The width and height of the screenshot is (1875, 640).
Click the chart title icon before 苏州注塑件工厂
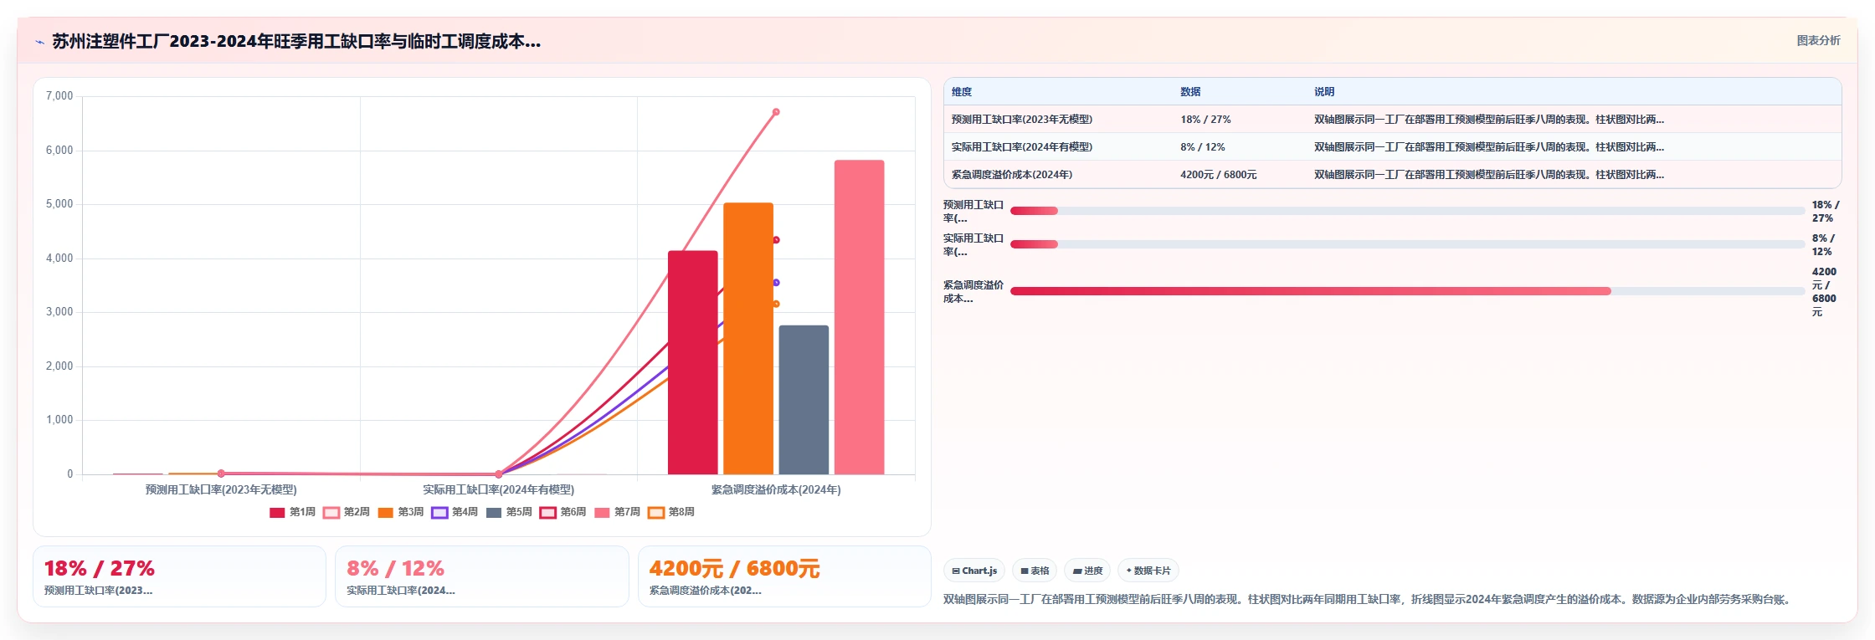[x=39, y=42]
